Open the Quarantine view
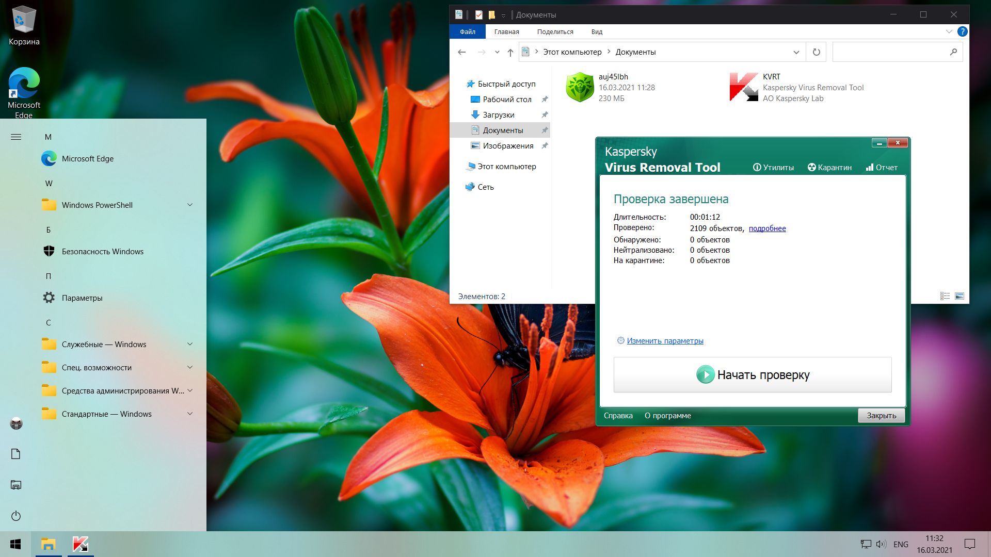The height and width of the screenshot is (557, 991). point(829,168)
